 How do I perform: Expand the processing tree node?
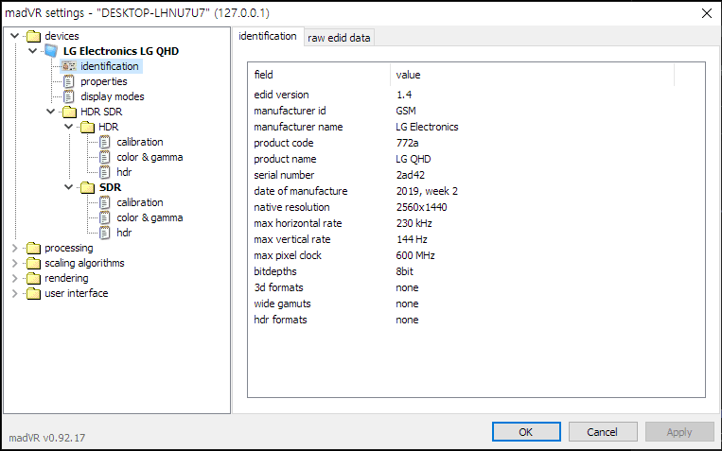click(15, 248)
